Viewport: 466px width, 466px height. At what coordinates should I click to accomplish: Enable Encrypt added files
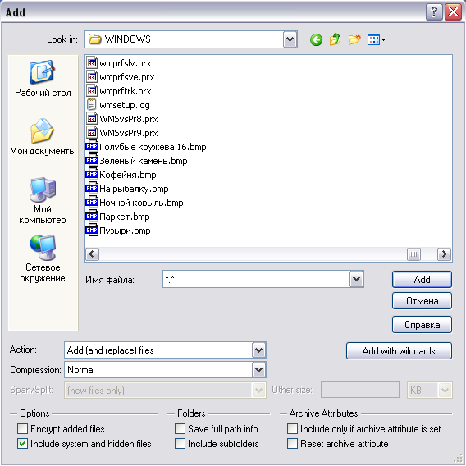[x=22, y=429]
